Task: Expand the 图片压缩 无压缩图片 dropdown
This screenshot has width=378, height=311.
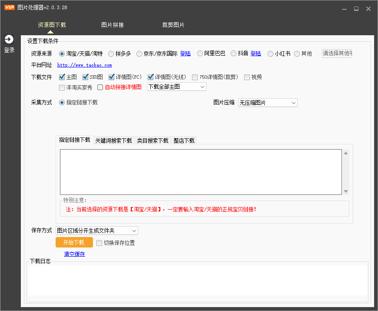Action: click(268, 103)
